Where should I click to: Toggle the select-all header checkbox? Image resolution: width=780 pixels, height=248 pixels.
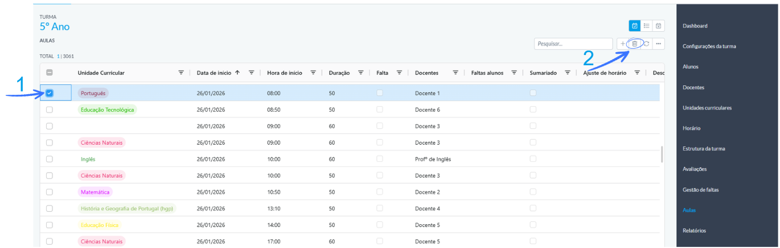[x=50, y=73]
